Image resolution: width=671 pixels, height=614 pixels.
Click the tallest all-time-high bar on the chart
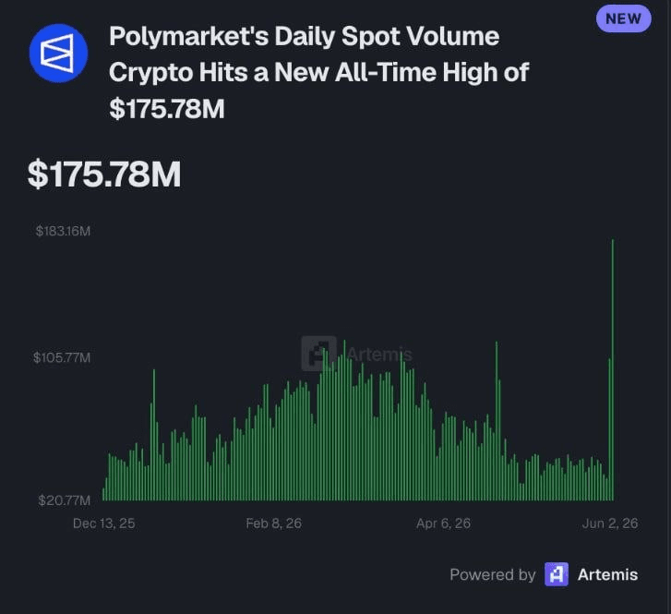tap(613, 370)
